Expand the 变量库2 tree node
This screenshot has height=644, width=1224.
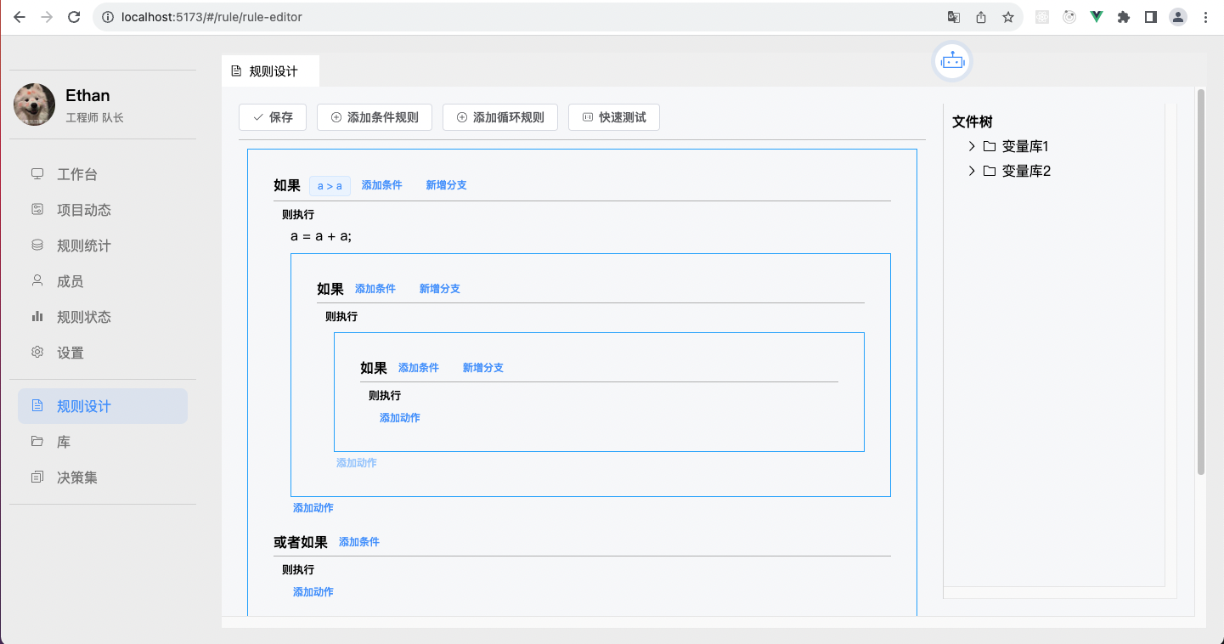[972, 171]
